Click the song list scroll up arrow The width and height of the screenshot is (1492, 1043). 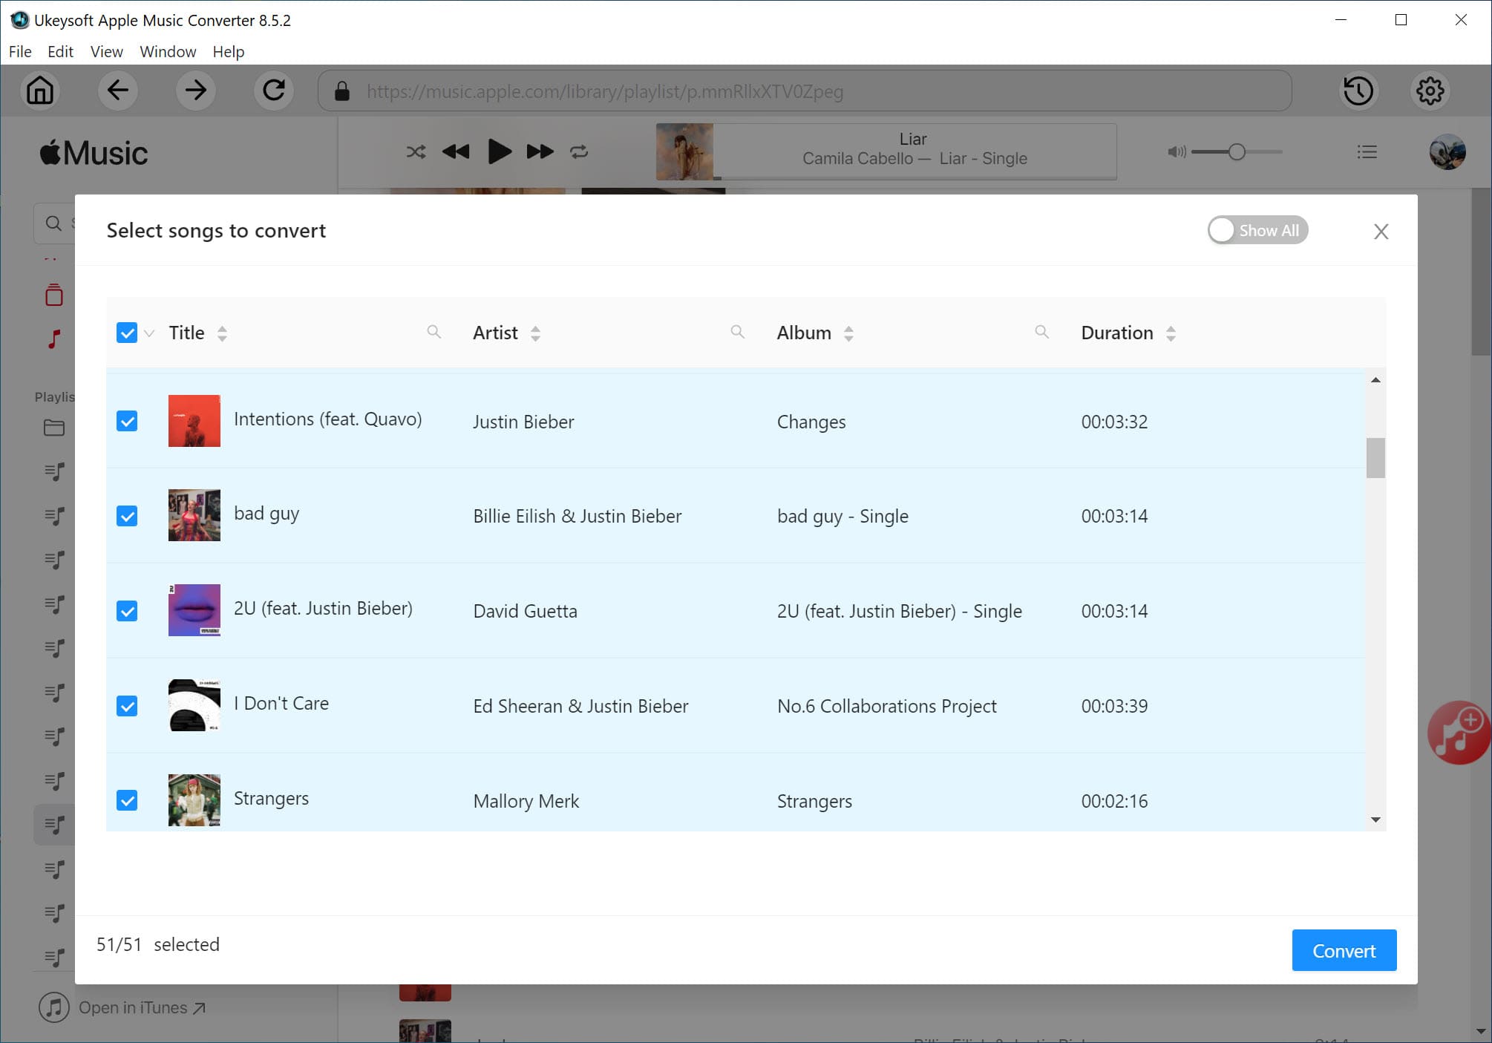tap(1375, 380)
